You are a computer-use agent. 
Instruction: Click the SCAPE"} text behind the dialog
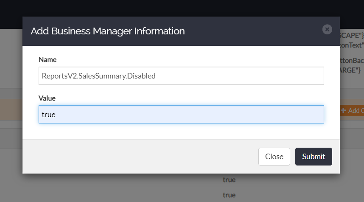click(352, 35)
